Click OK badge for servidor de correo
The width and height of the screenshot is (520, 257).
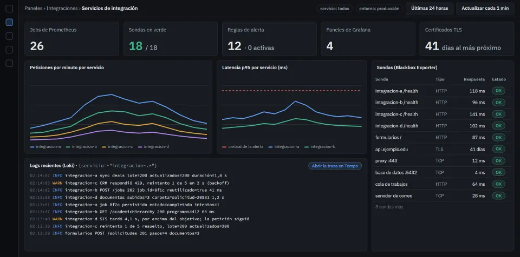(x=498, y=196)
